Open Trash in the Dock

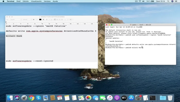point(170,98)
